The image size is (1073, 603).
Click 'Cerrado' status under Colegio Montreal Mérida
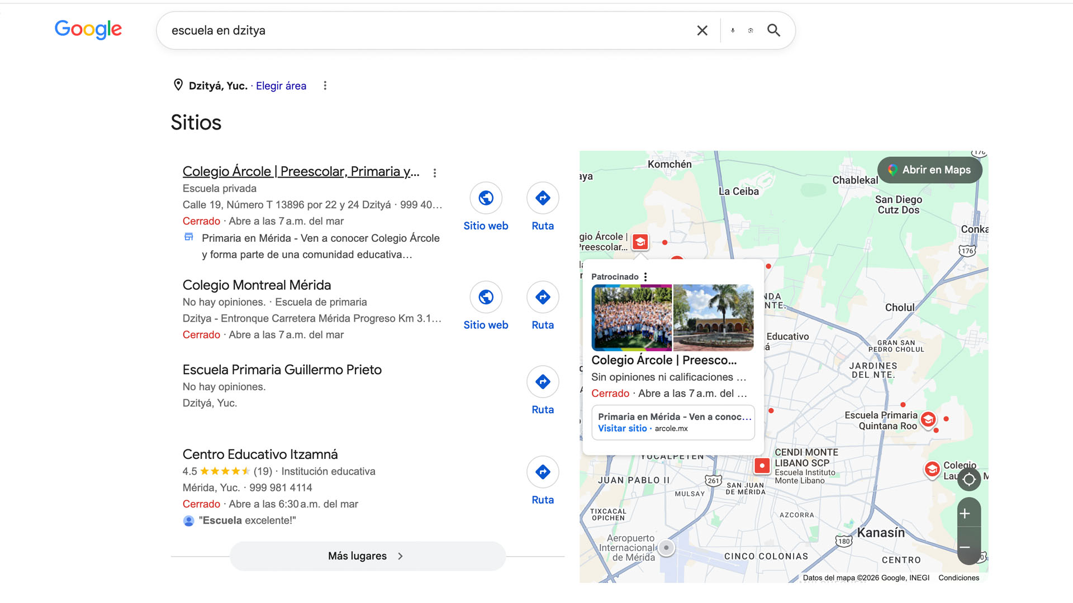pyautogui.click(x=201, y=335)
